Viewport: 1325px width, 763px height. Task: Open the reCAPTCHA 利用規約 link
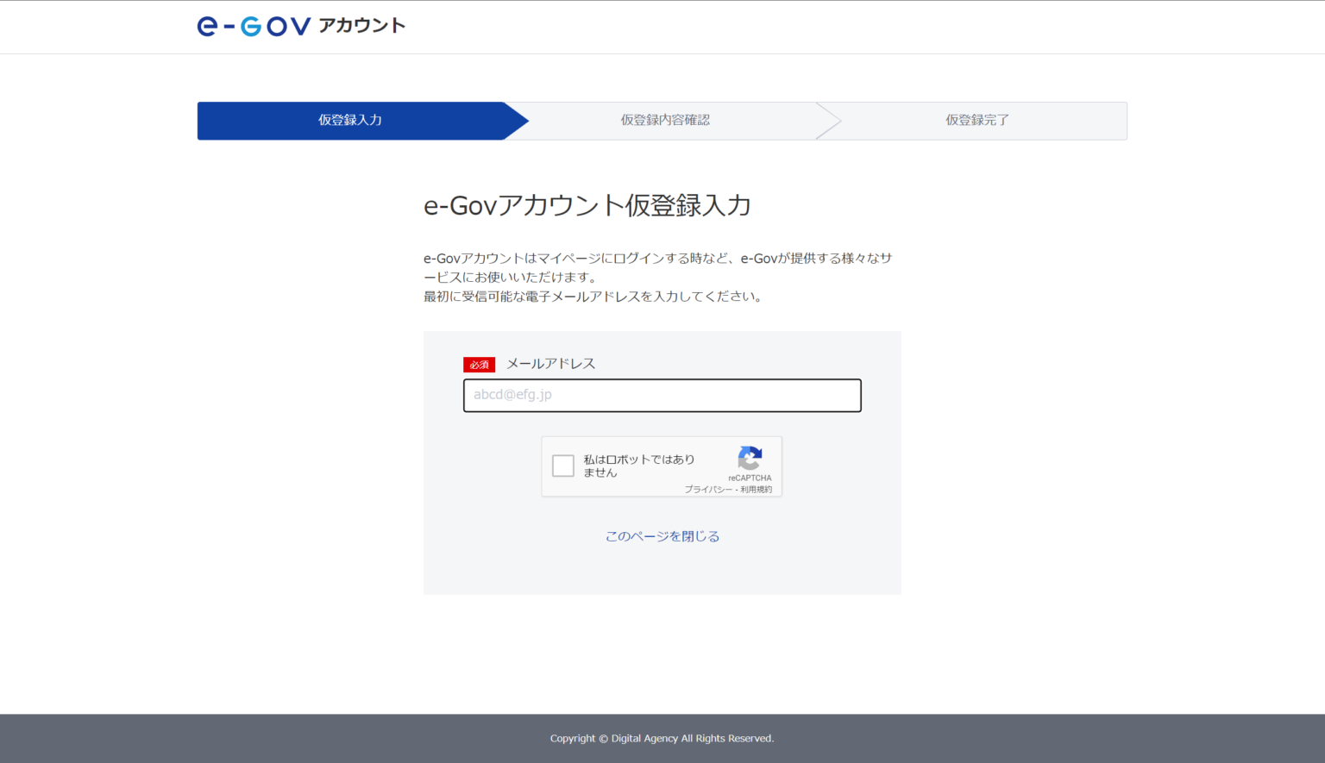tap(757, 490)
